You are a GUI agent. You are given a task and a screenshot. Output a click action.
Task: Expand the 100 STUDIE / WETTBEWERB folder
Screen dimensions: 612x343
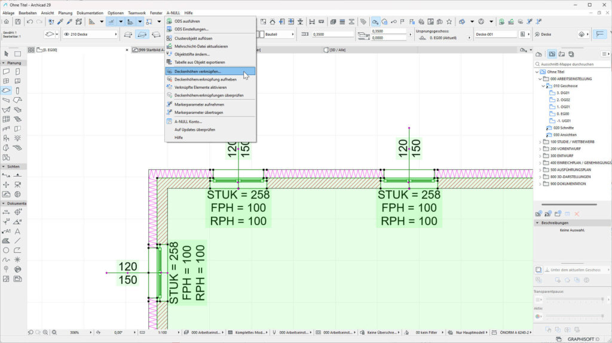click(540, 142)
